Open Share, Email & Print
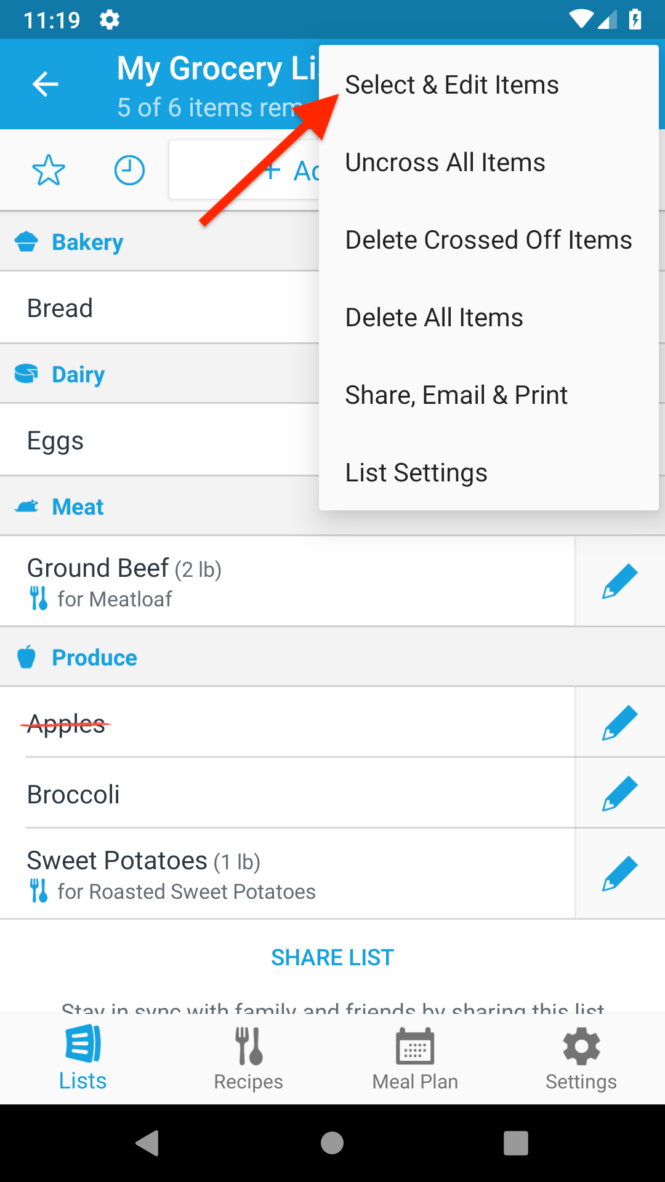Image resolution: width=665 pixels, height=1182 pixels. coord(456,395)
